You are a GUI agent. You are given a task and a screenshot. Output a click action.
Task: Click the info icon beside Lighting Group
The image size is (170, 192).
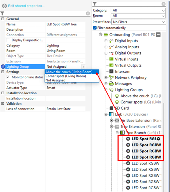(3, 67)
